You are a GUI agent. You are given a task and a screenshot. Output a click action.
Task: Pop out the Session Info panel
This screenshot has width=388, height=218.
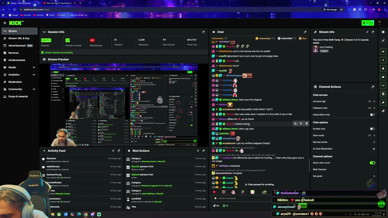pyautogui.click(x=203, y=32)
